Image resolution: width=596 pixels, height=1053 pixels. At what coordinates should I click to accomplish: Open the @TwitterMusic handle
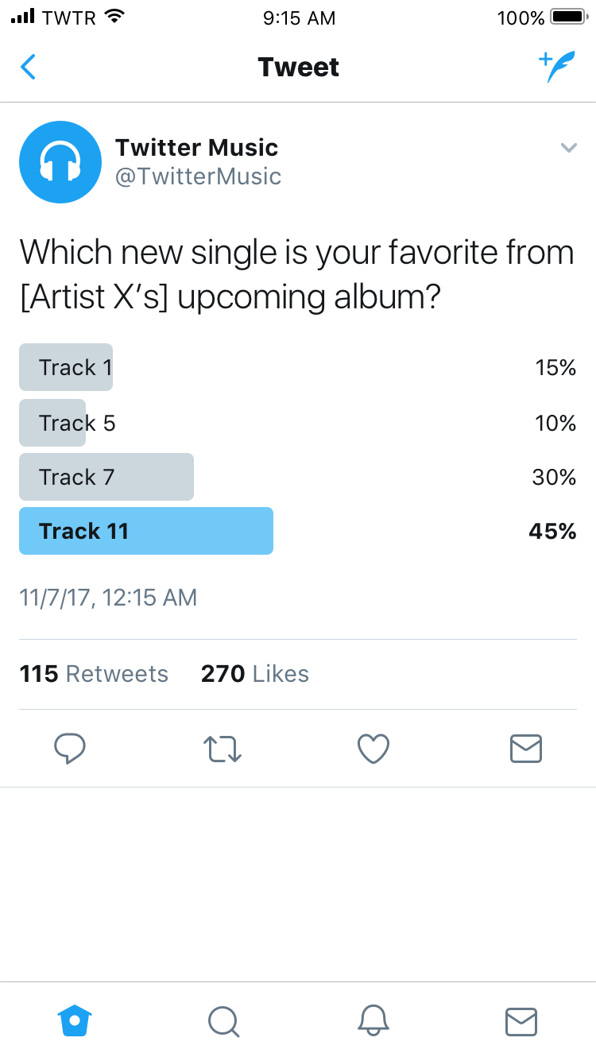198,176
